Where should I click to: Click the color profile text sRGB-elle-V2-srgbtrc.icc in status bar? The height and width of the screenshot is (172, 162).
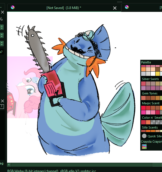pyautogui.click(x=78, y=171)
